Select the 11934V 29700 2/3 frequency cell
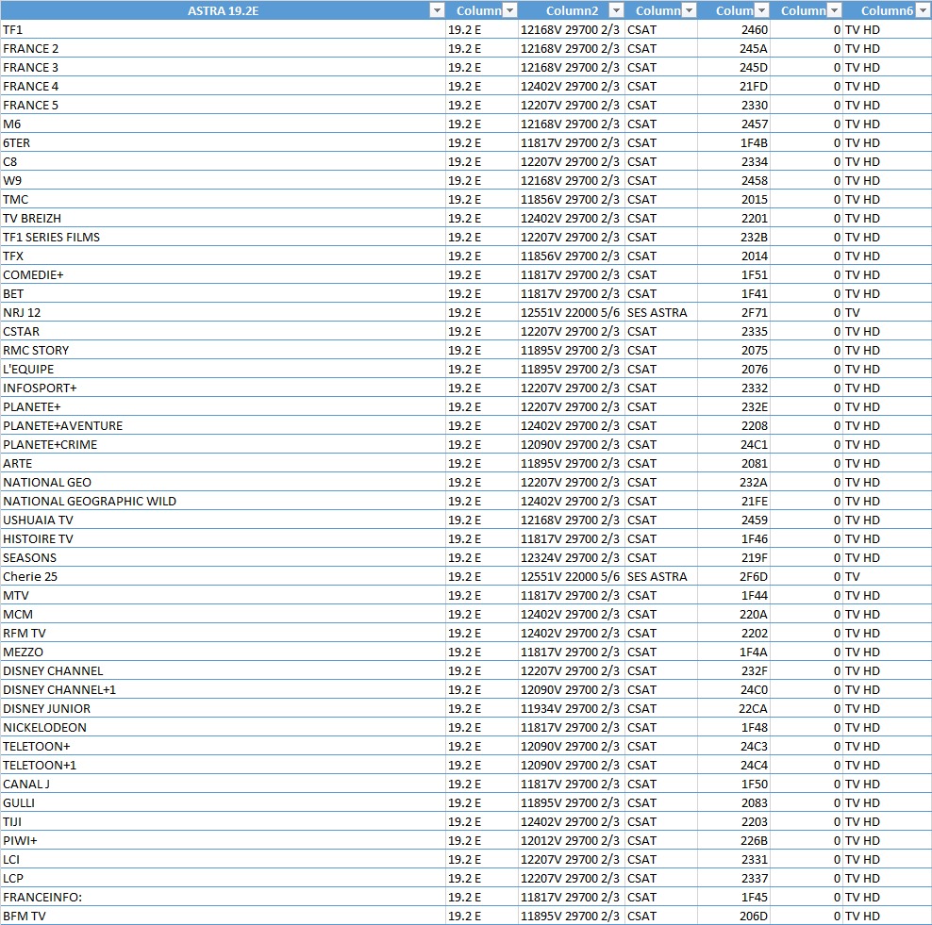Viewport: 932px width, 925px height. [572, 709]
